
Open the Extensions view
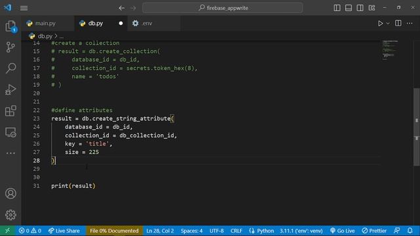(10, 111)
